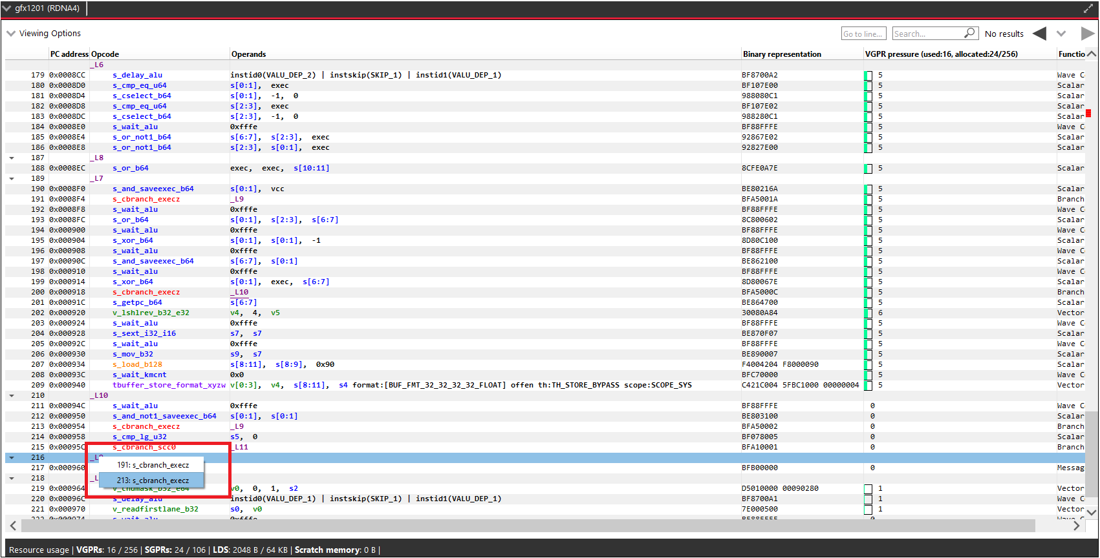Click the vertical scrollbar up arrow
This screenshot has height=558, width=1100.
(1092, 54)
